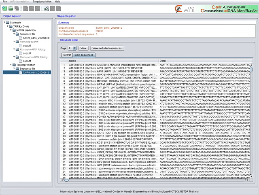
Task: Select TAIR9_cdna_20090619 under MiRNA prediction
Action: pyautogui.click(x=36, y=38)
